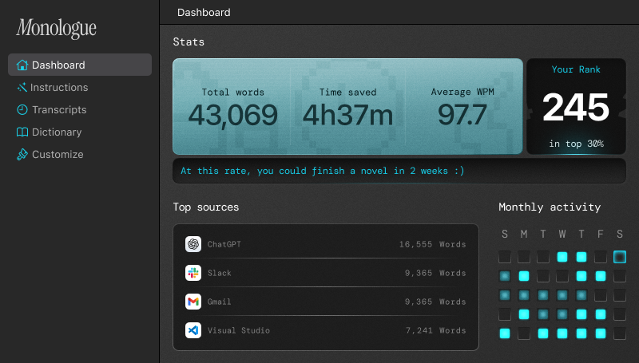This screenshot has width=639, height=363.
Task: Select the highlighted Saturday cell in first activity row
Action: coord(620,257)
